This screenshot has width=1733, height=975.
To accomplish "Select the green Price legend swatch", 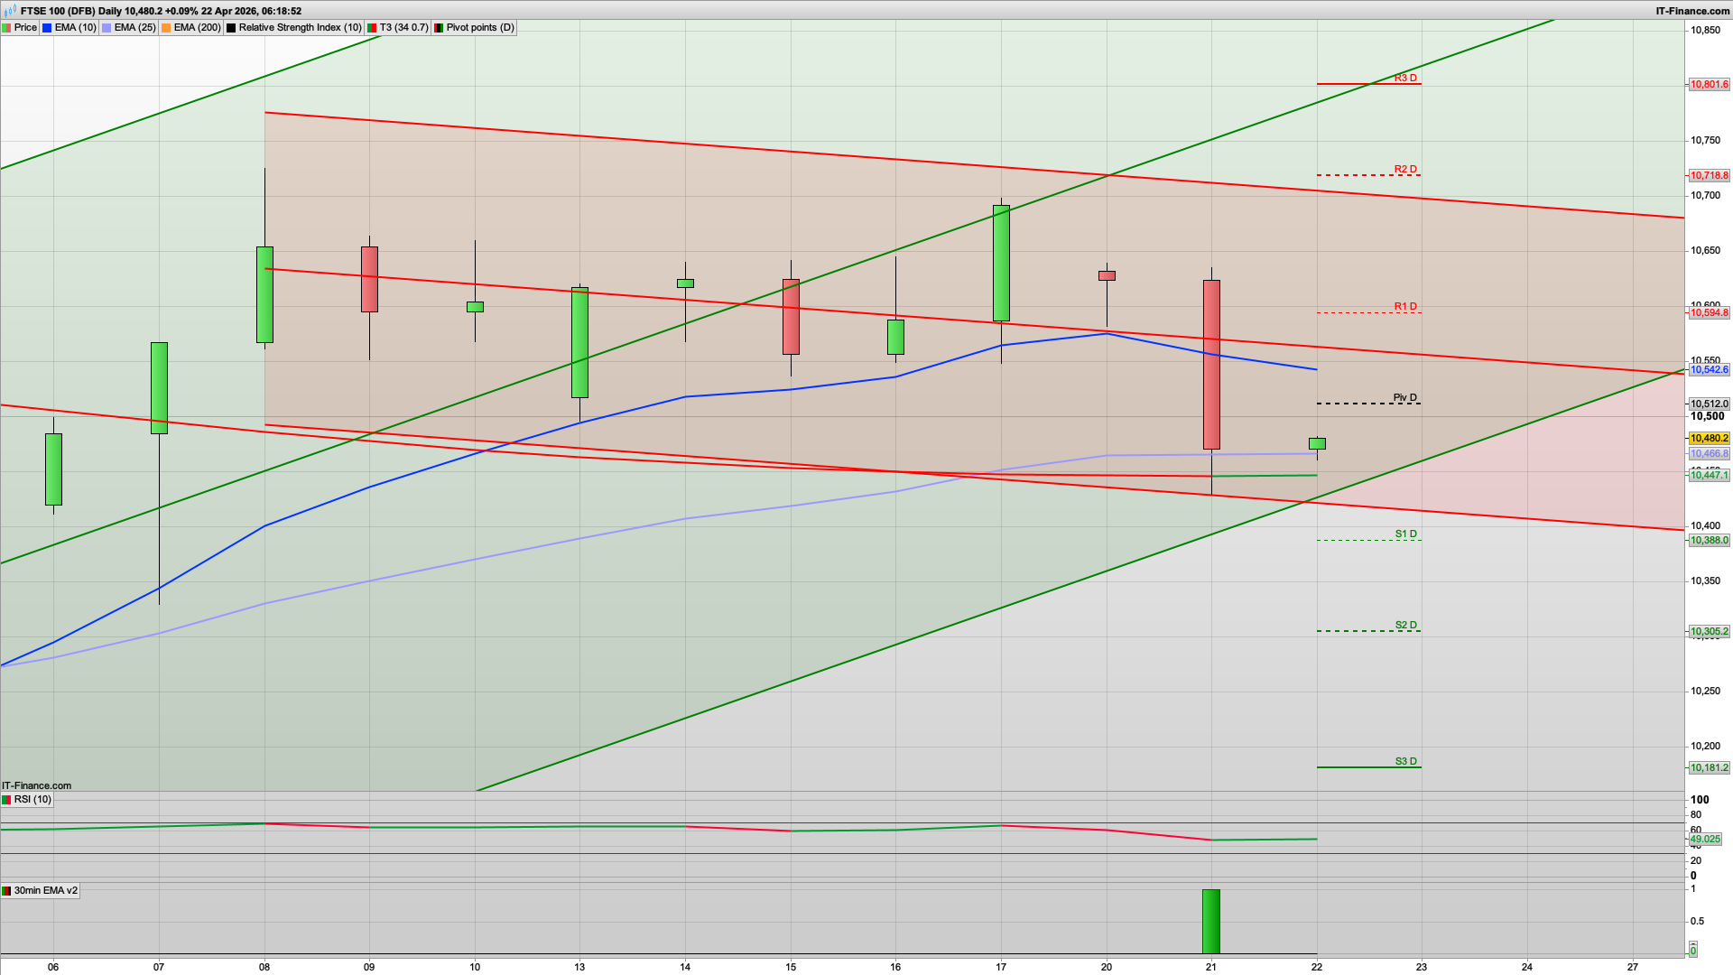I will pos(6,27).
